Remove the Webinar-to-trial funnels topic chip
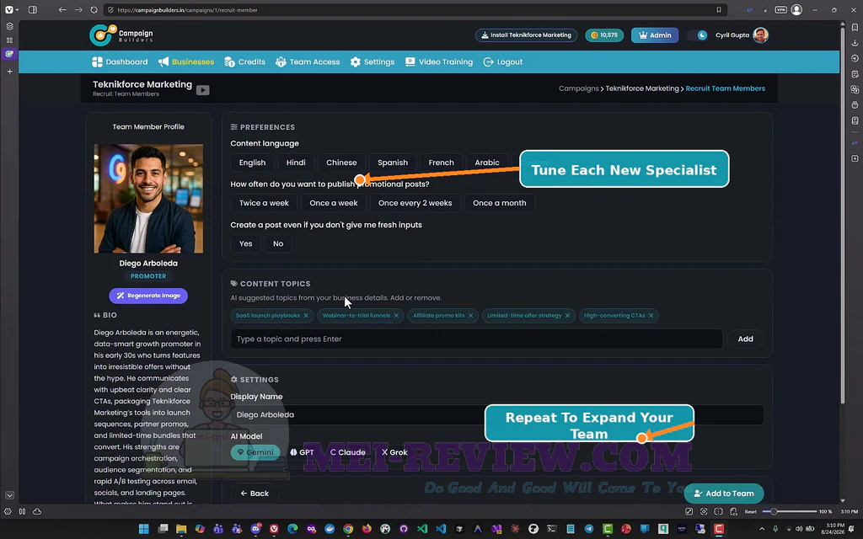This screenshot has height=539, width=863. (396, 316)
